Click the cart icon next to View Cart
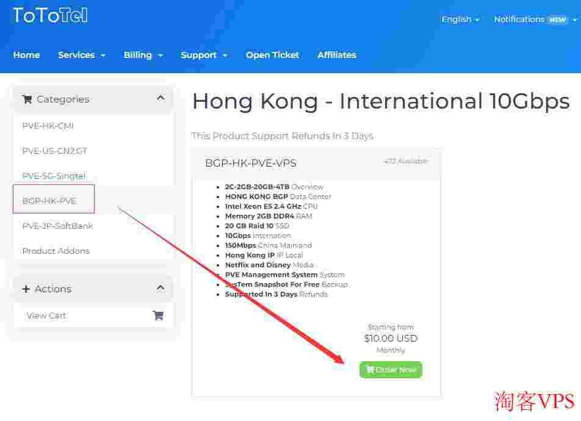Screen dimensions: 581x421 click(x=158, y=315)
